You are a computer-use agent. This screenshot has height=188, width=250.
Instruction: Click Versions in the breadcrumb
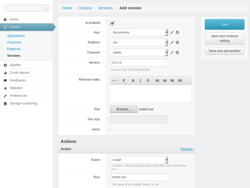click(105, 8)
